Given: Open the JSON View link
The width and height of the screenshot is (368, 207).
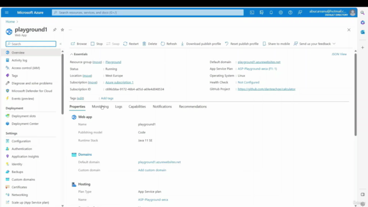Looking at the screenshot, I should tap(339, 54).
